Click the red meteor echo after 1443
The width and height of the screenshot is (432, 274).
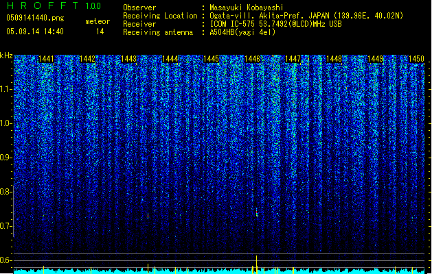tap(148, 216)
